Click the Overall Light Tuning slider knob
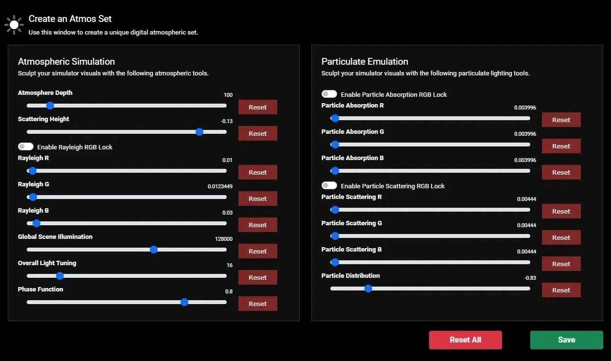This screenshot has width=611, height=361. coord(60,276)
